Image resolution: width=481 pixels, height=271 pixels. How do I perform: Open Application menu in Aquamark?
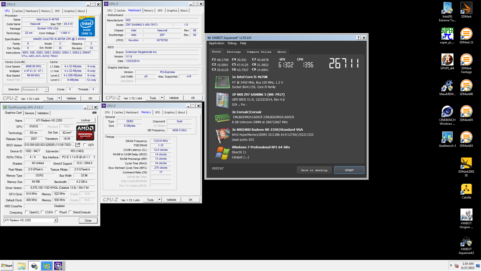(216, 43)
